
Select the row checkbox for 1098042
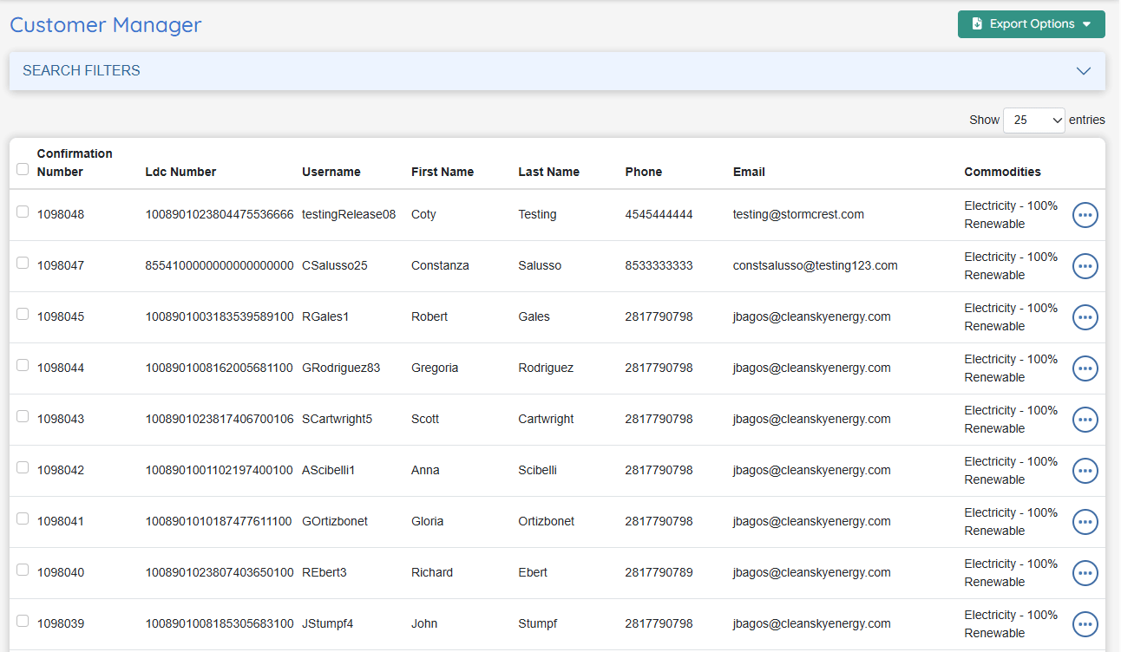pos(23,467)
